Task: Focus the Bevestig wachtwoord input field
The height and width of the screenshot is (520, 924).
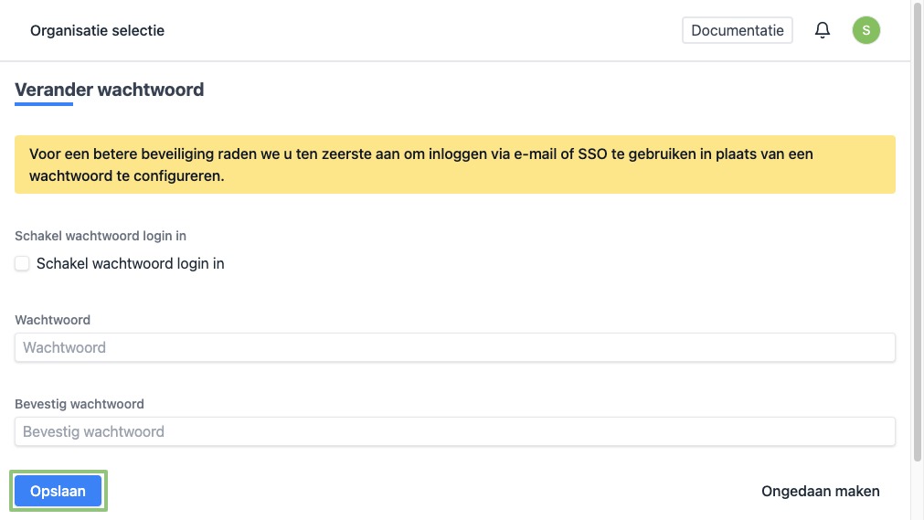Action: click(454, 431)
